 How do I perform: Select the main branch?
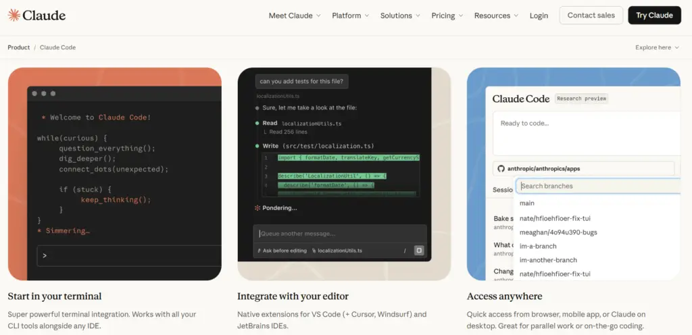(527, 203)
